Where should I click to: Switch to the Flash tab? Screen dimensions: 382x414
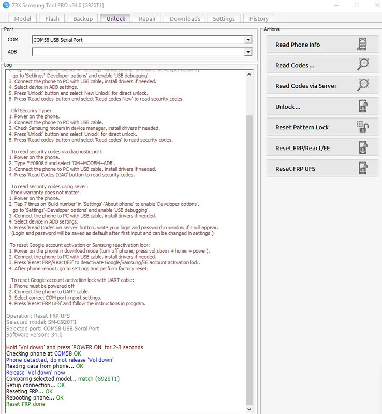pos(52,19)
